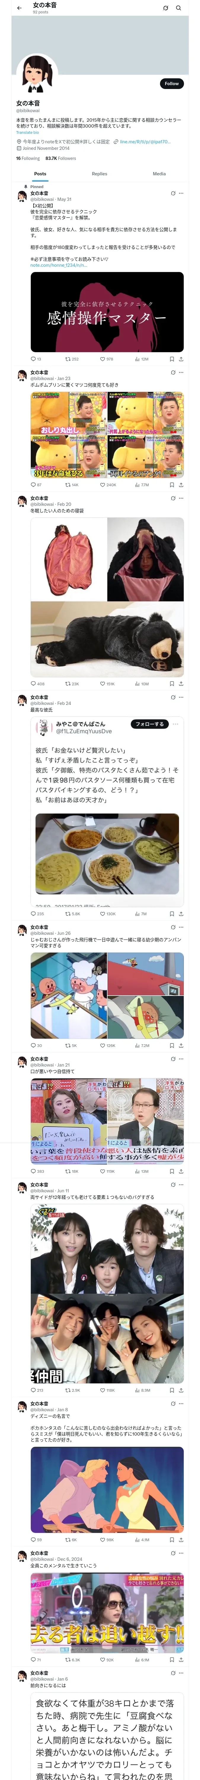Viewport: 200px width, 1780px height.
Task: Switch to the Replies tab
Action: click(99, 174)
